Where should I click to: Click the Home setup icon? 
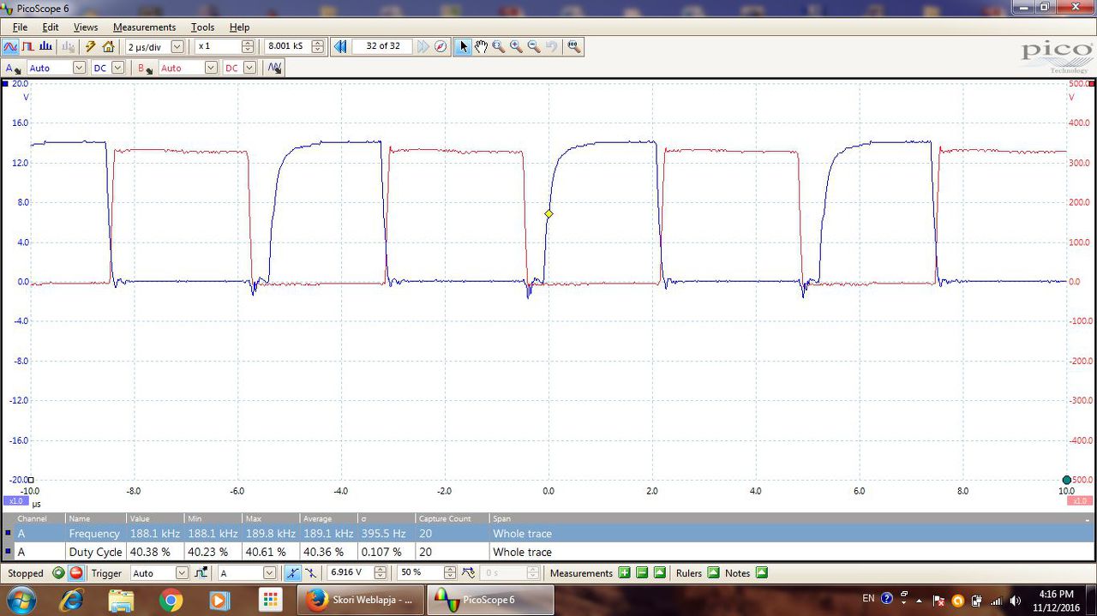coord(108,46)
